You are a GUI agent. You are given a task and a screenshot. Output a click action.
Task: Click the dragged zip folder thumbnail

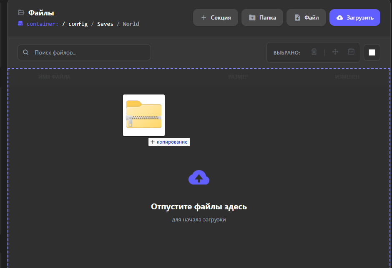point(144,115)
